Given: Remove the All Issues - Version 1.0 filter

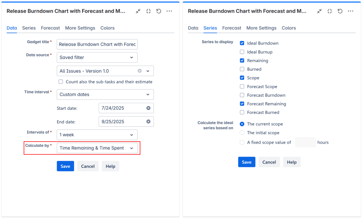Looking at the screenshot, I should (x=140, y=71).
